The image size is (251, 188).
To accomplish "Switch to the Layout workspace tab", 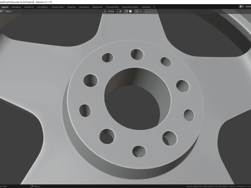I will point(5,7).
